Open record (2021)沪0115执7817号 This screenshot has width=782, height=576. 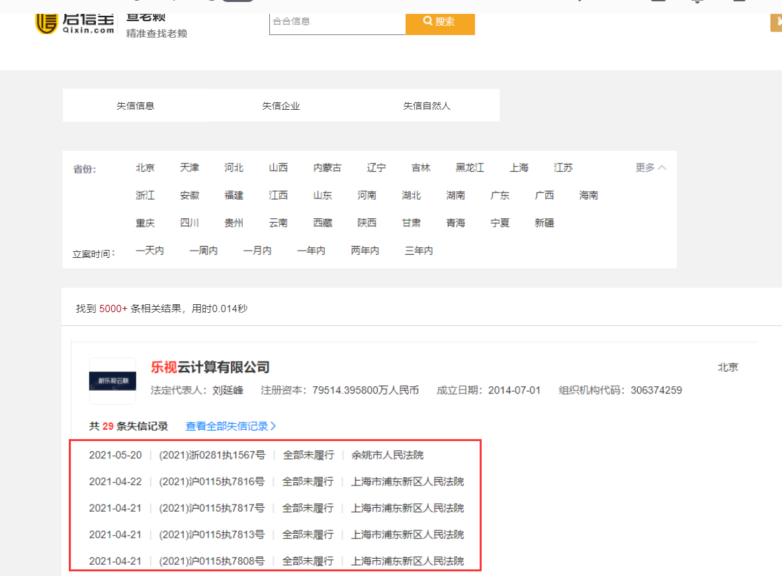[212, 508]
